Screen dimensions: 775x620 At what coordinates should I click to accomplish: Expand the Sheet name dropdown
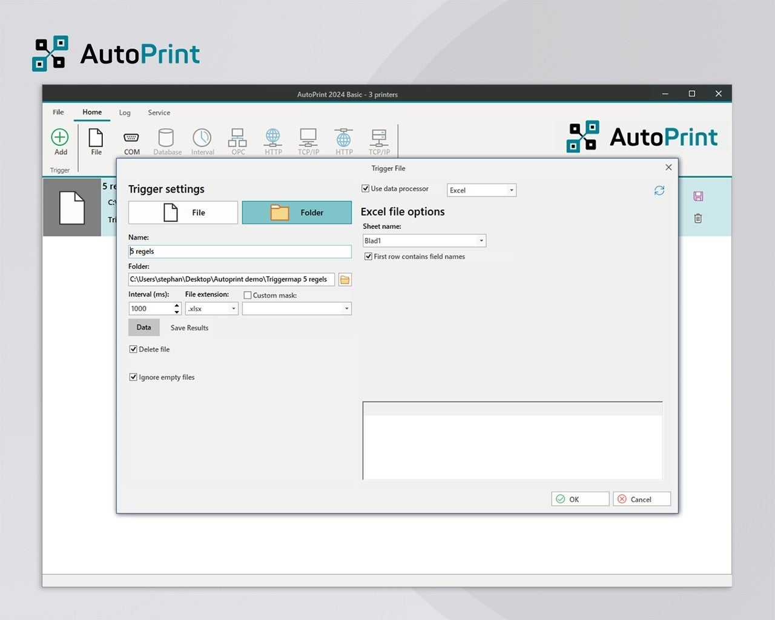point(424,241)
